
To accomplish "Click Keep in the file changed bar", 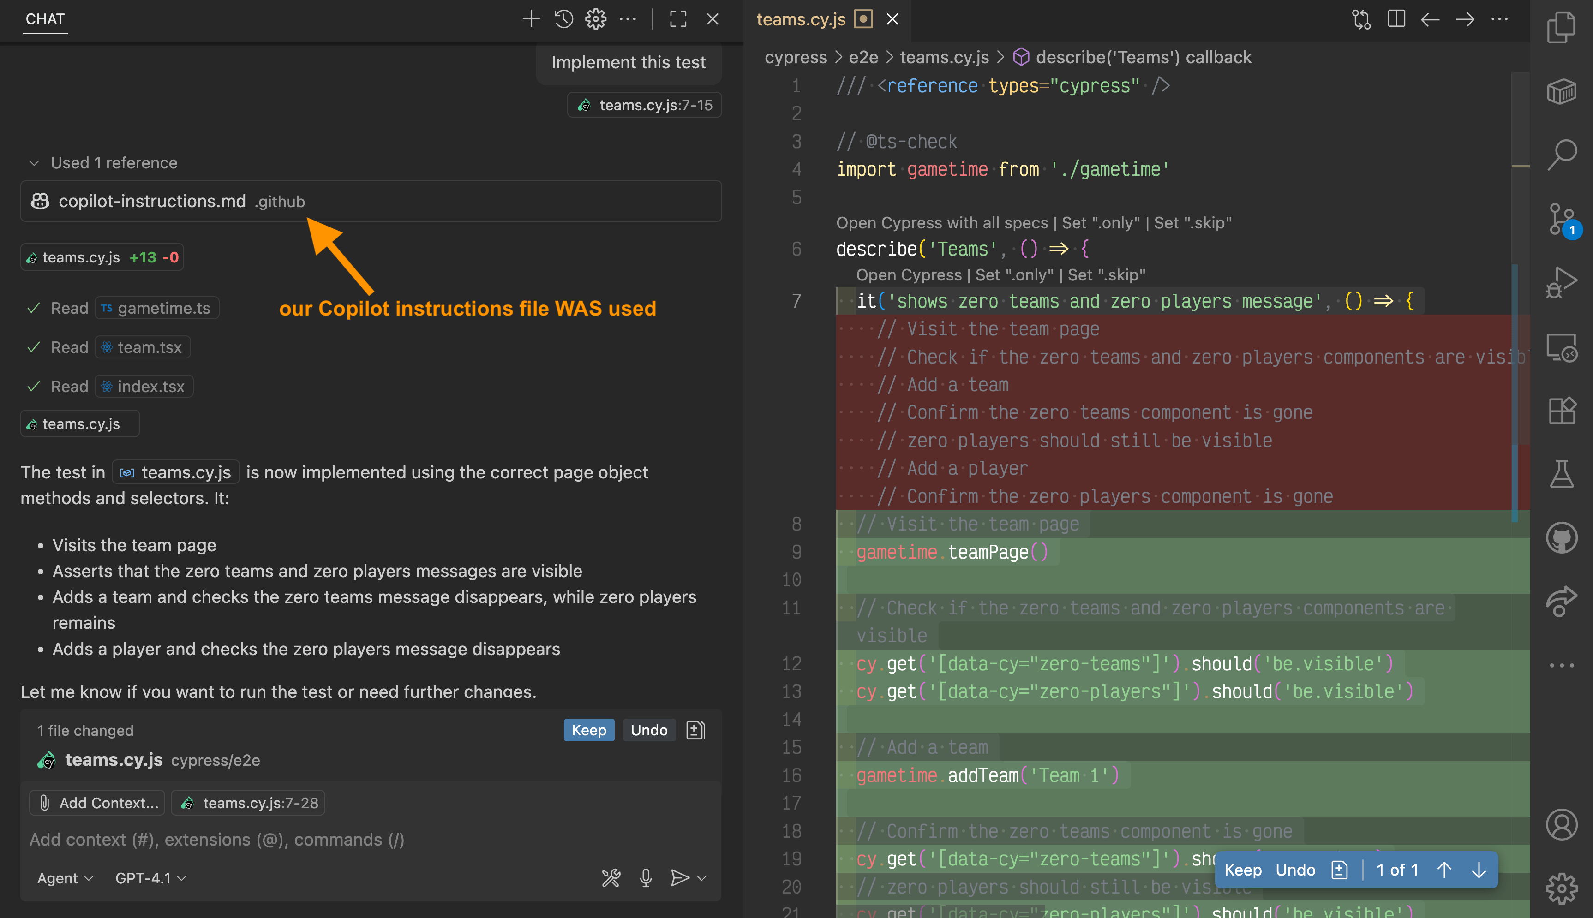I will tap(588, 730).
